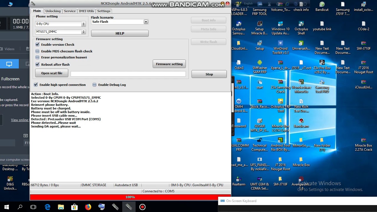Open SUGAR MTK_SP desktop shortcut
The width and height of the screenshot is (377, 212).
point(259,125)
